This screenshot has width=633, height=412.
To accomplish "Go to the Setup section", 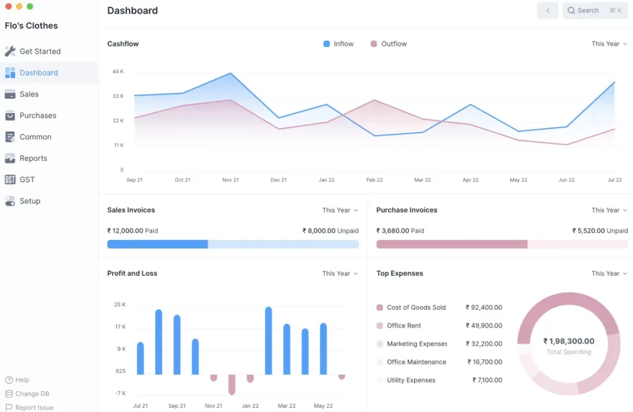I will [49, 201].
